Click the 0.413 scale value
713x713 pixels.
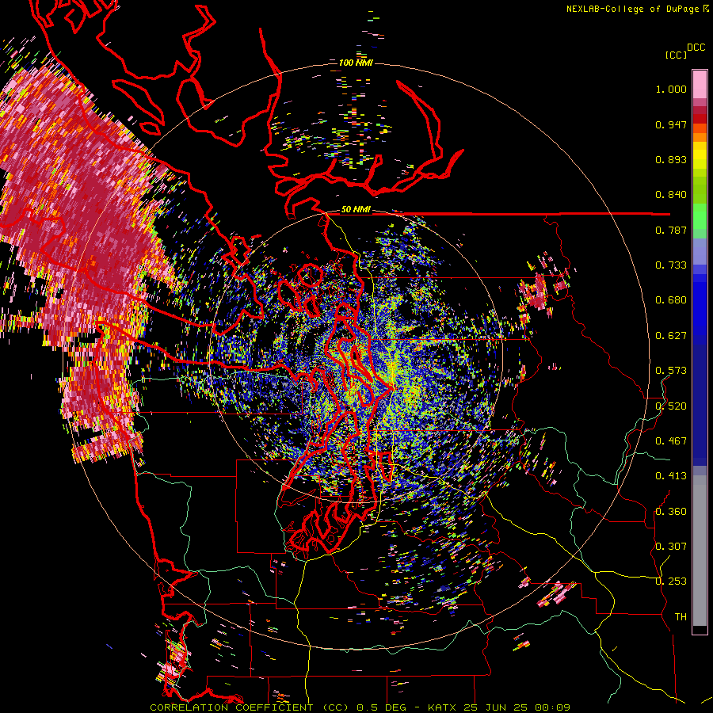pyautogui.click(x=671, y=476)
